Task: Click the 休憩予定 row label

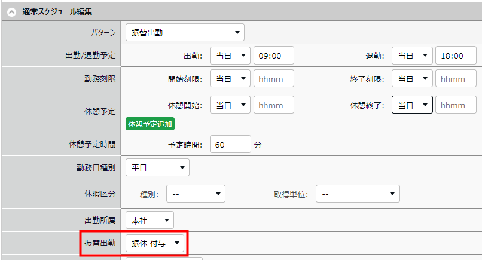Action: coord(100,111)
